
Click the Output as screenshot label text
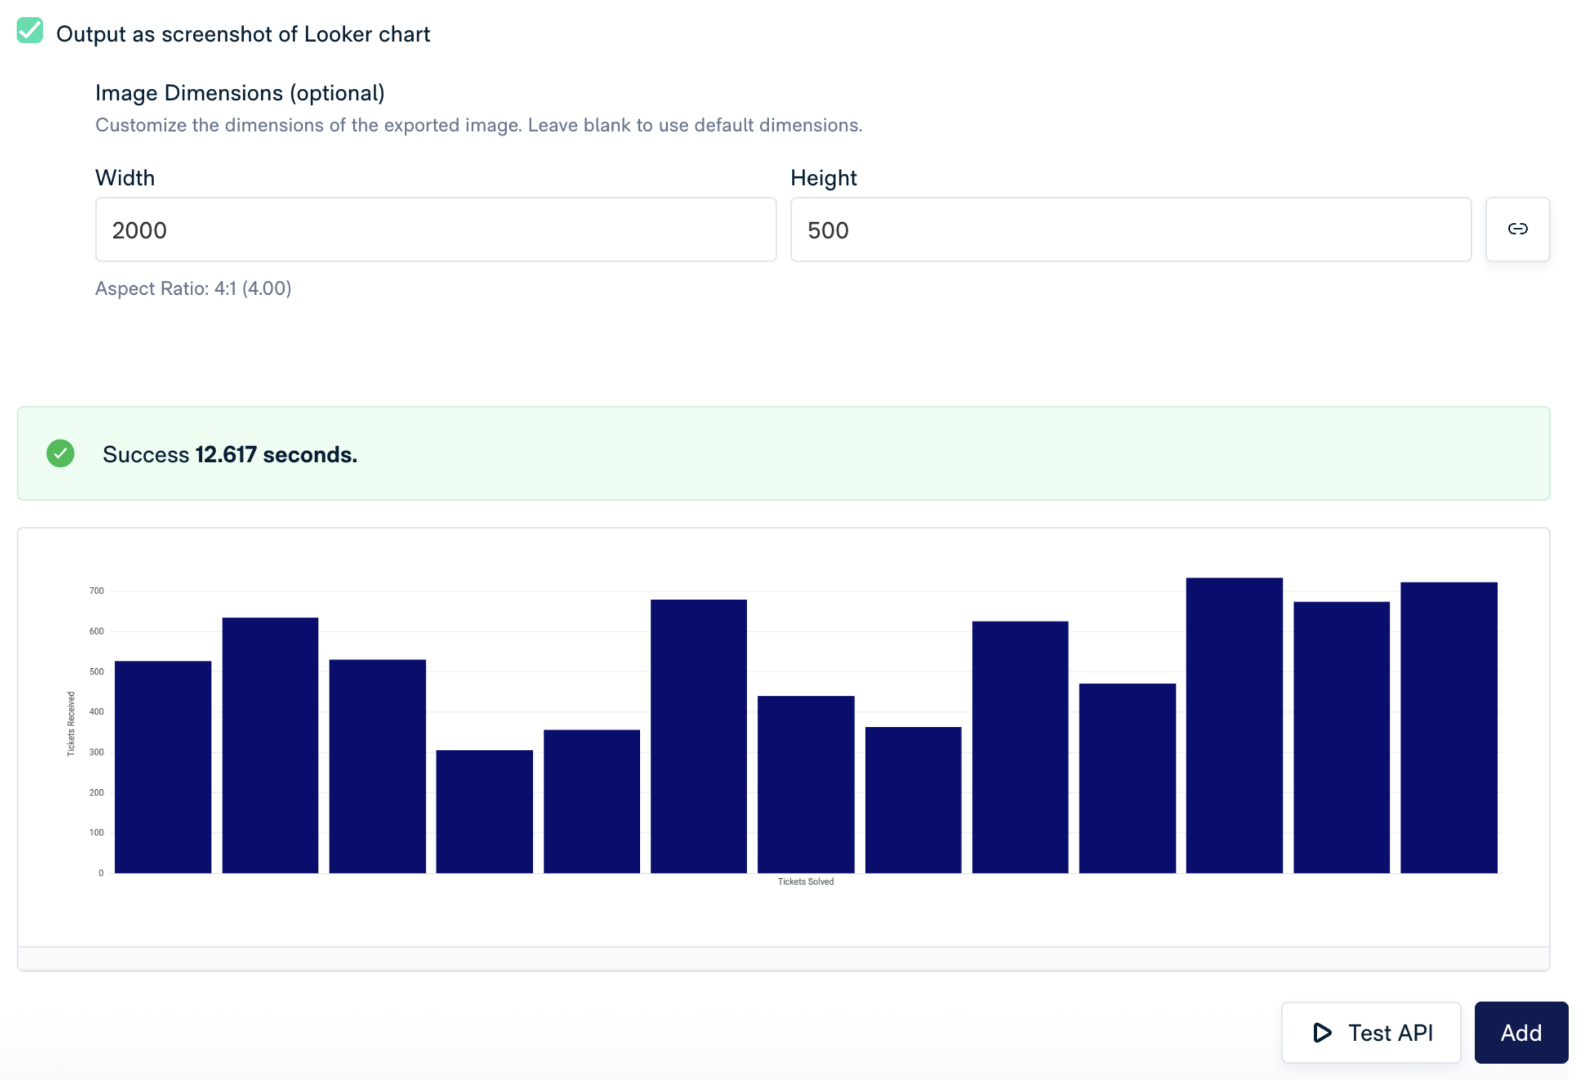[x=243, y=34]
